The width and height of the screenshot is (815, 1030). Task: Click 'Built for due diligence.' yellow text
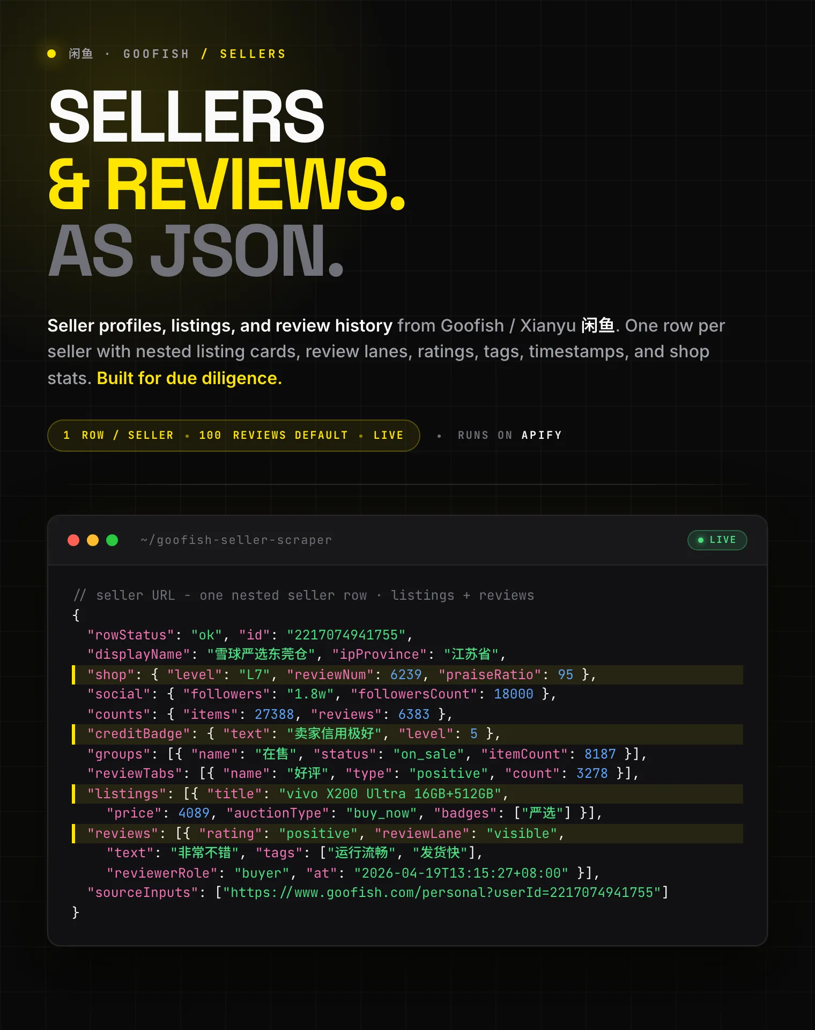point(189,378)
